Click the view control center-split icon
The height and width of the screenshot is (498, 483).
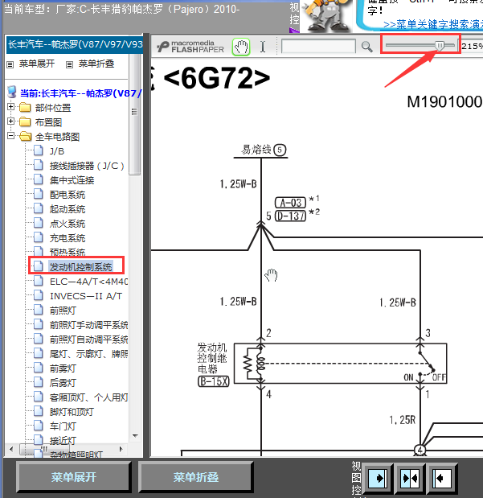coord(410,478)
